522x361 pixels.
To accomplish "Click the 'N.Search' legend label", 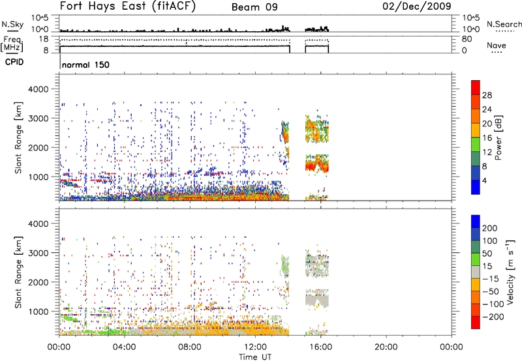I will (x=504, y=24).
